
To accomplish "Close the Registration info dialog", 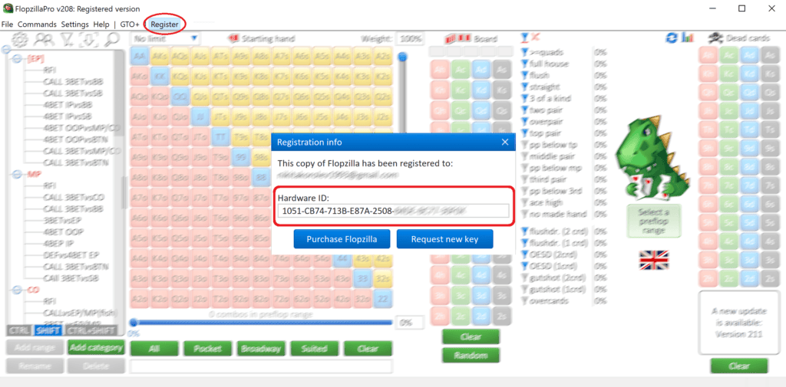I will (505, 143).
